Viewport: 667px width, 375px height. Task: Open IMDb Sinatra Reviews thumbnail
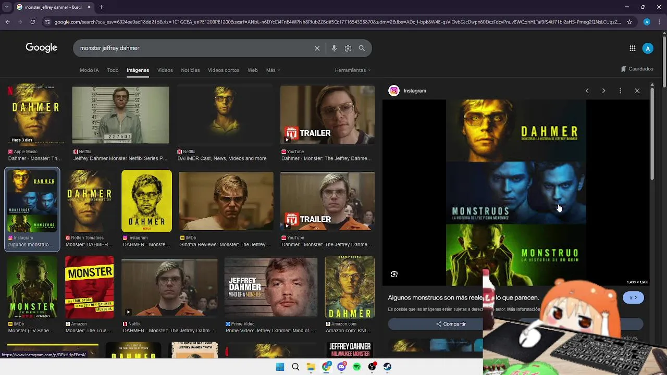coord(226,201)
